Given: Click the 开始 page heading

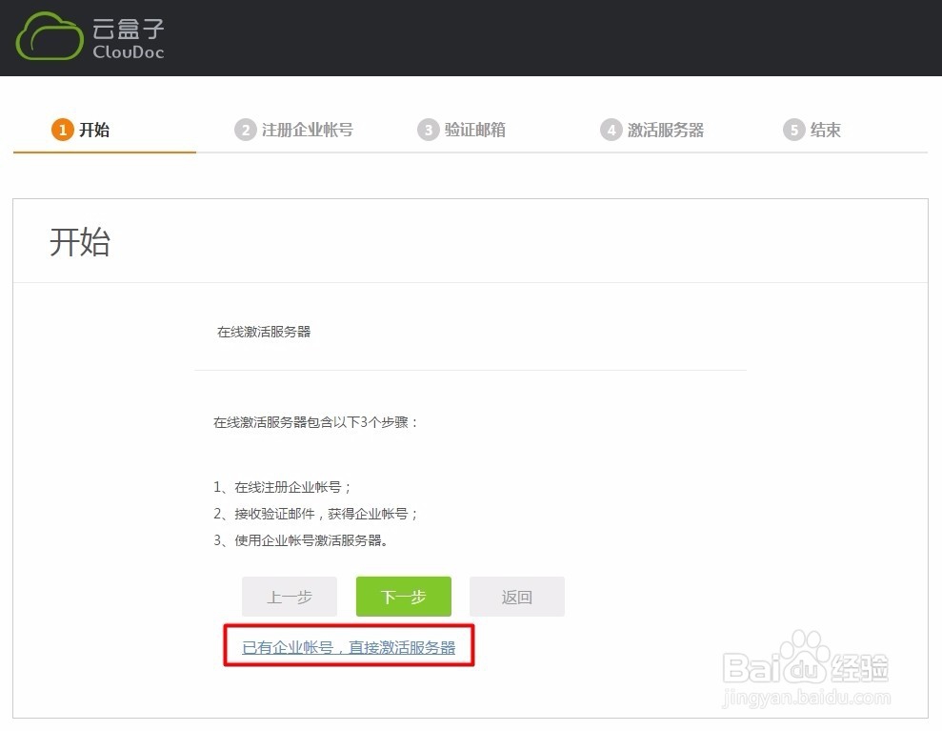Looking at the screenshot, I should [80, 242].
